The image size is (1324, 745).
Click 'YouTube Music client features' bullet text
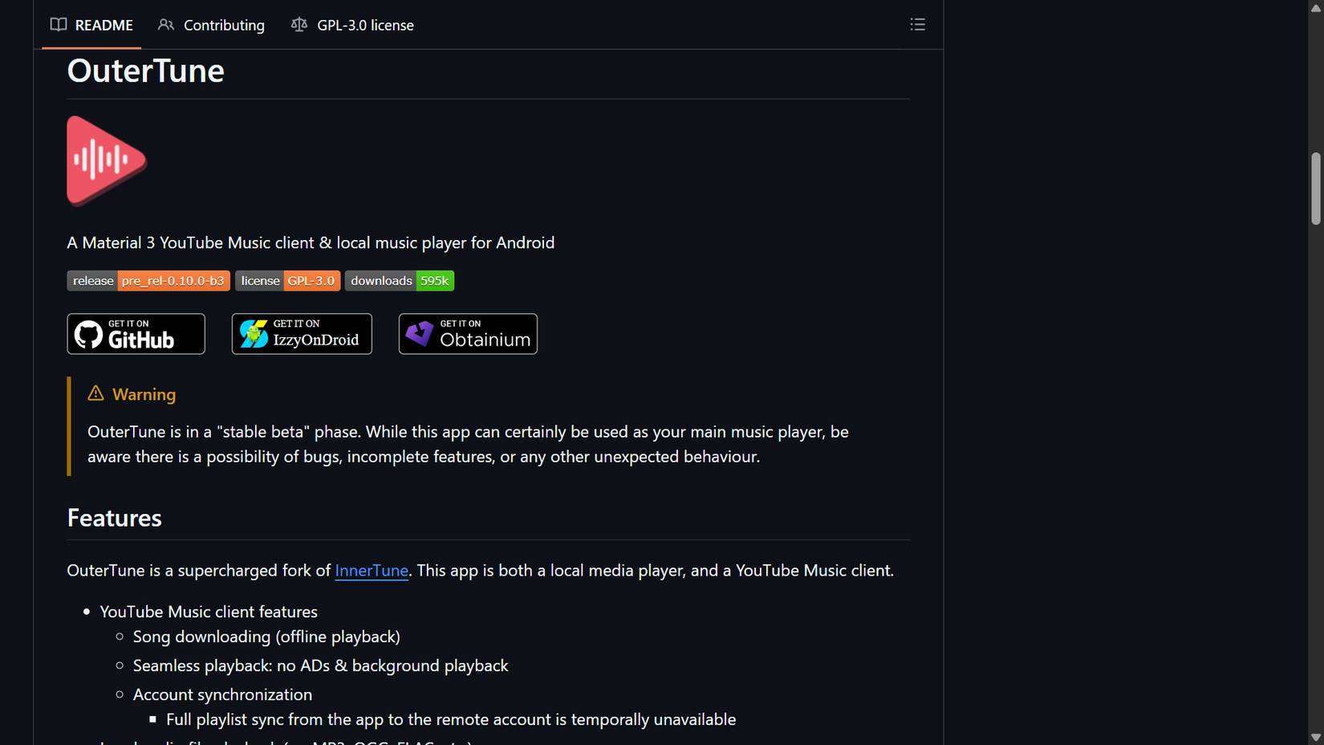click(x=209, y=612)
